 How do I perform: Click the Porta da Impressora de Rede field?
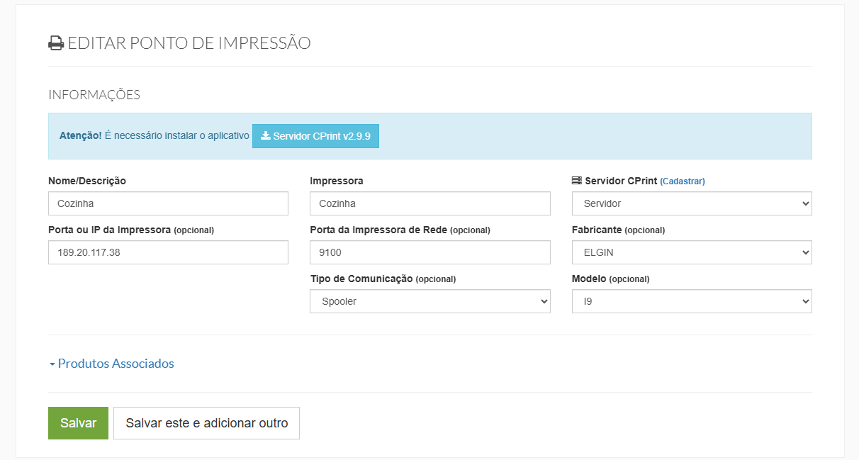(430, 252)
